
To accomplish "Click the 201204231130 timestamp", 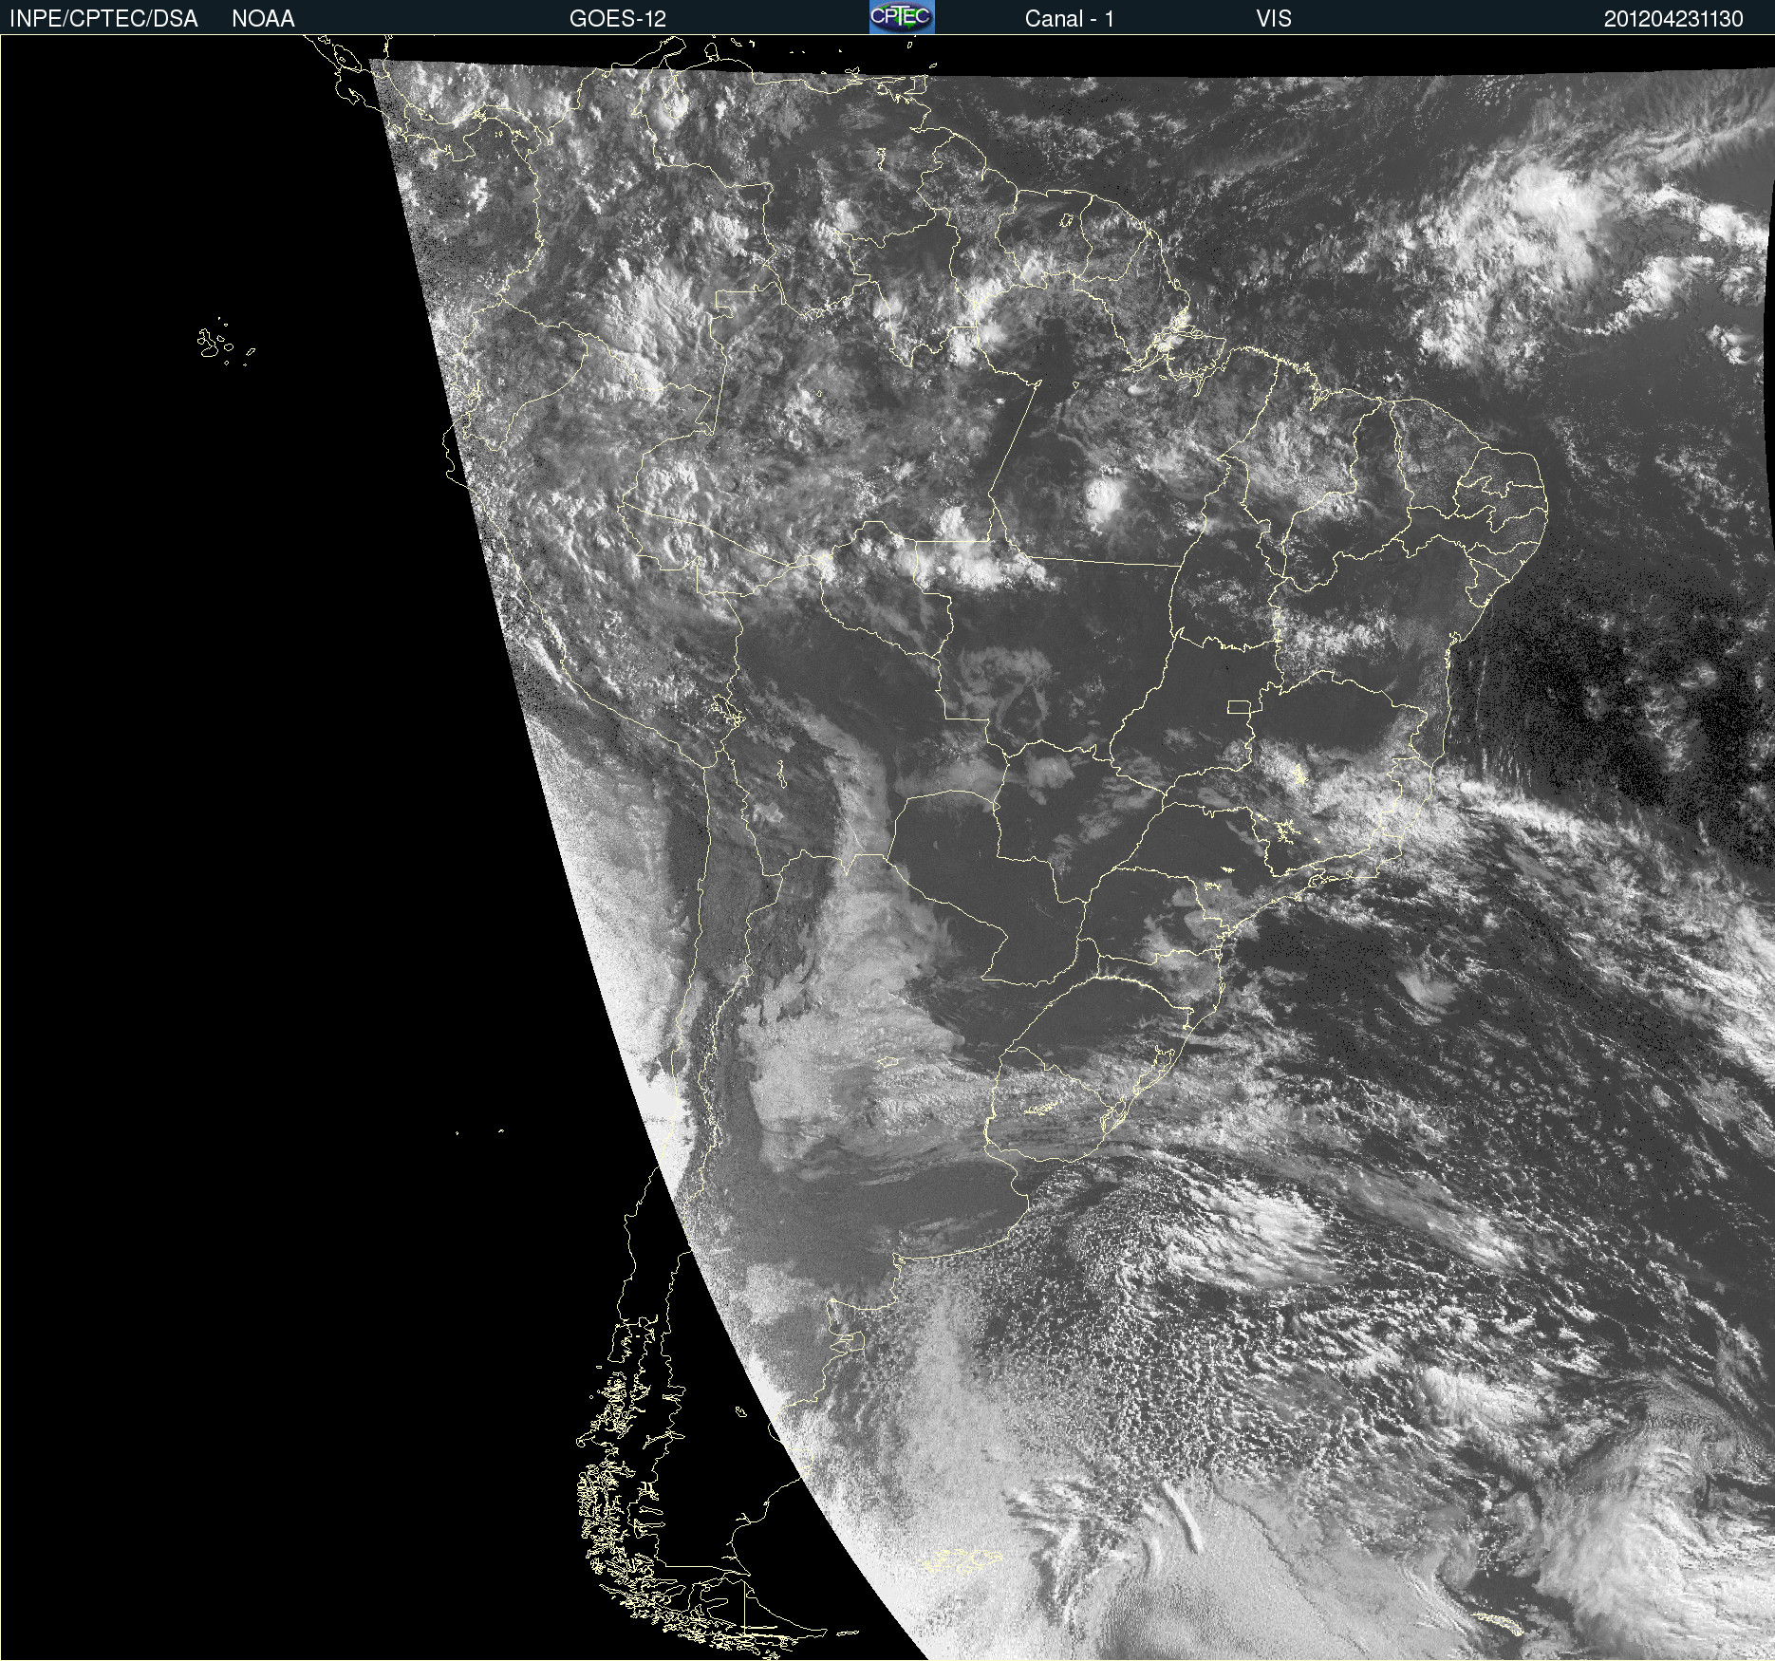I will (x=1673, y=19).
